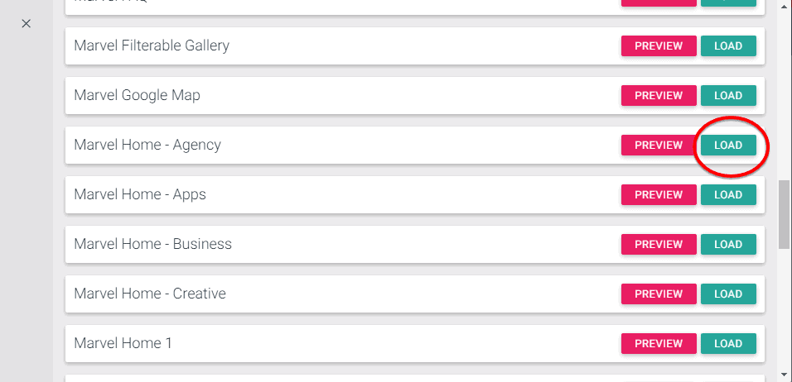Click the scrollbar down arrow
This screenshot has height=382, width=792.
click(x=785, y=375)
